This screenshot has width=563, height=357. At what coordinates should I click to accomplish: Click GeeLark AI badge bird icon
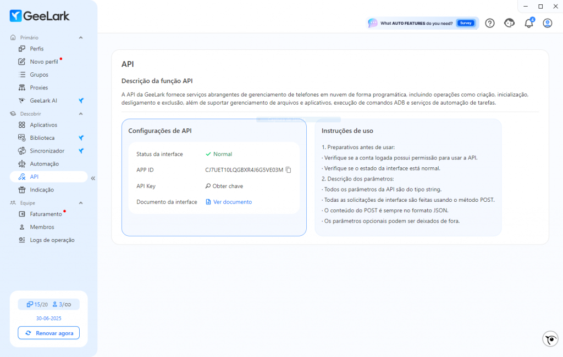(x=81, y=100)
